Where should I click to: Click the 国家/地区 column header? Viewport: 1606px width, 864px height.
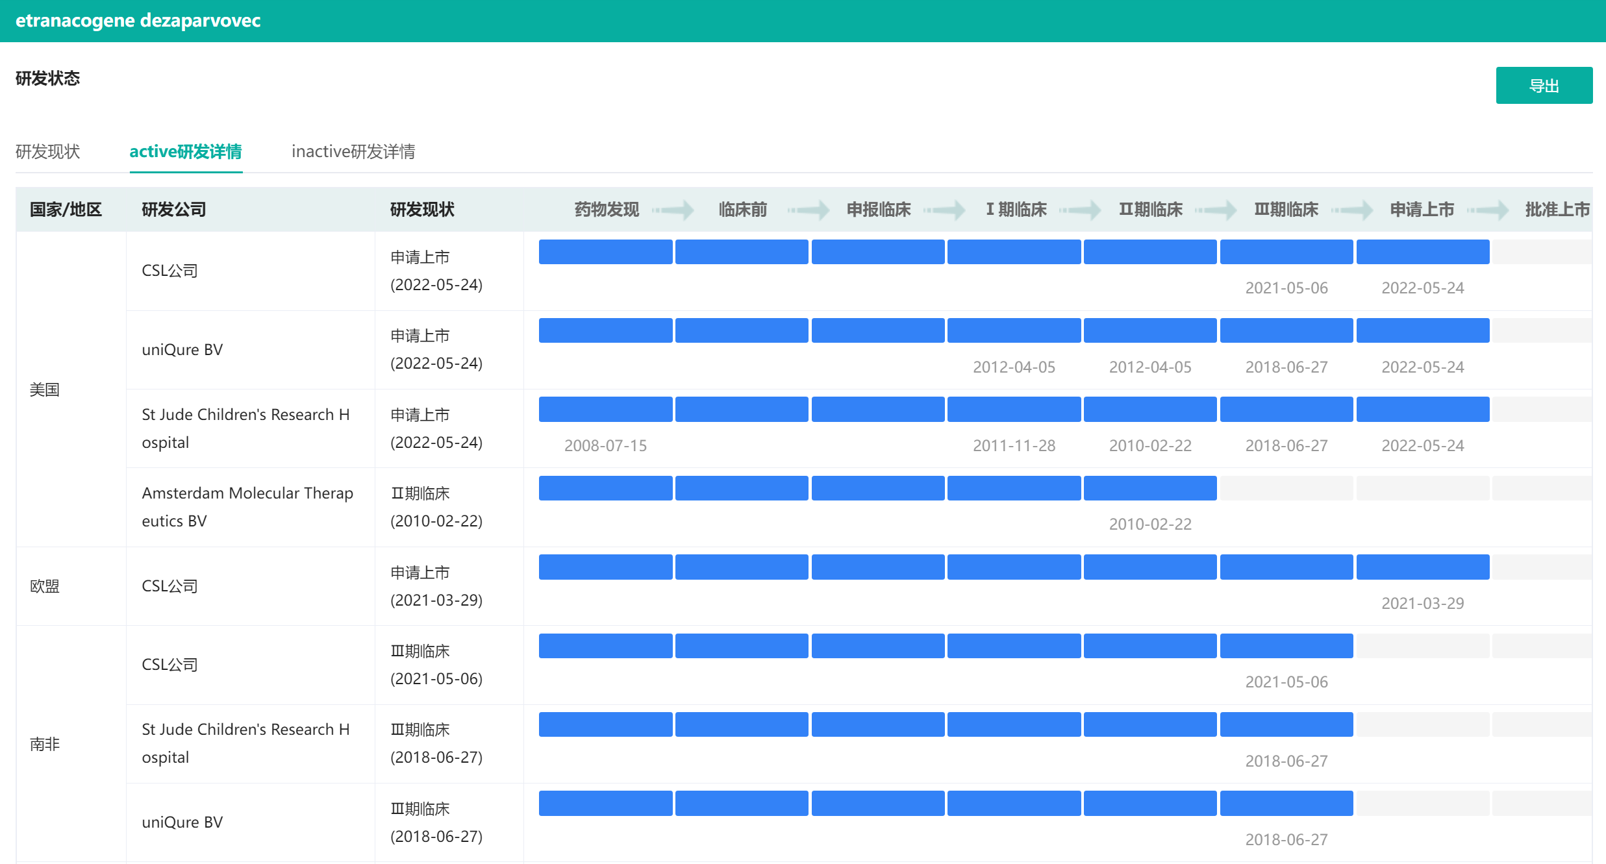click(66, 210)
